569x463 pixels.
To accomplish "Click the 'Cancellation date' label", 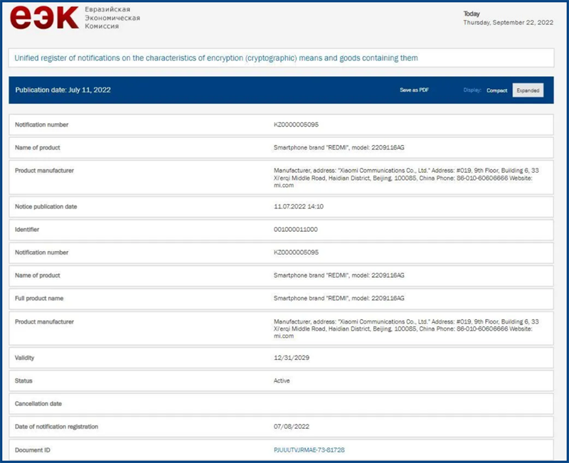I will click(x=38, y=403).
